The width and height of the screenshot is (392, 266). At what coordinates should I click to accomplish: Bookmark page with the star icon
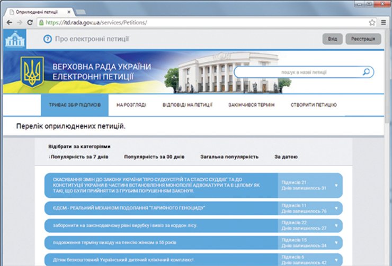tap(372, 23)
